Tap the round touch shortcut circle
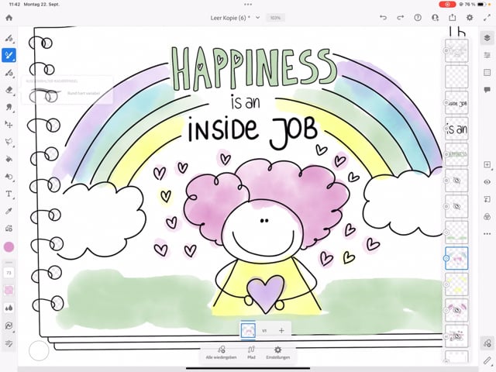 point(39,350)
